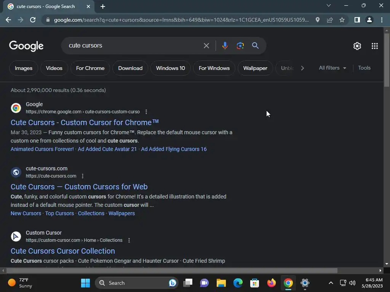
Task: Open options for cute-cursors.com result
Action: (x=83, y=176)
